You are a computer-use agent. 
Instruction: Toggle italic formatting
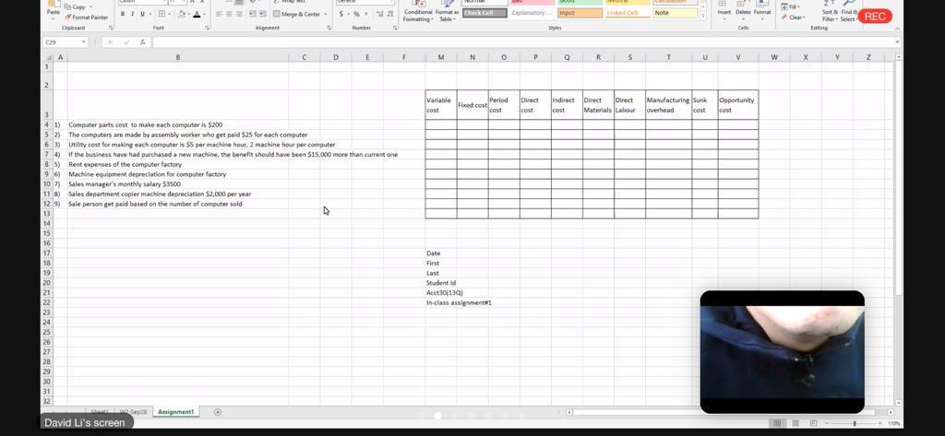pyautogui.click(x=133, y=14)
